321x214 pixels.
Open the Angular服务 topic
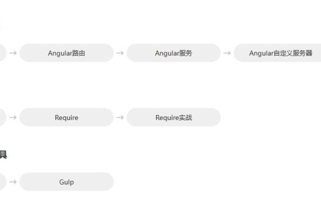(173, 53)
